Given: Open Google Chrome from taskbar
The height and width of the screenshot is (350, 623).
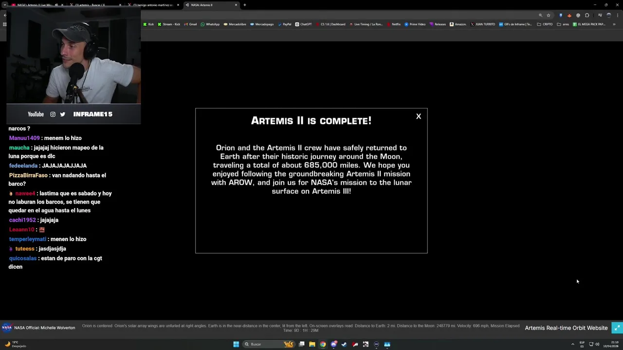Looking at the screenshot, I should click(x=323, y=344).
